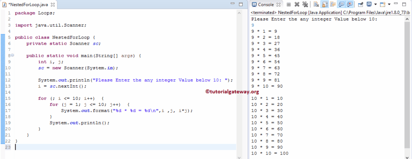This screenshot has width=412, height=159.
Task: Click the Terminate square icon in Console
Action: 288,4
